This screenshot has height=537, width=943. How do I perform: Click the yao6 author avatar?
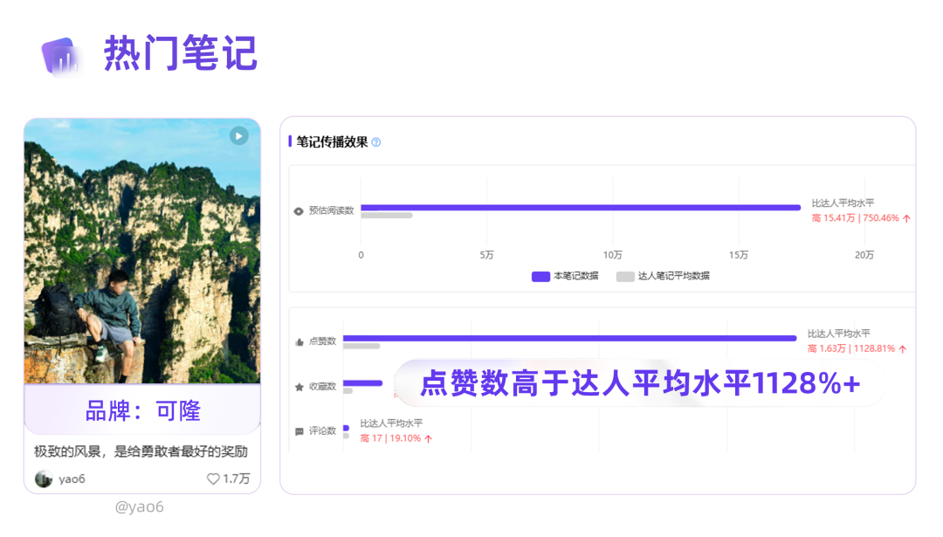(44, 479)
